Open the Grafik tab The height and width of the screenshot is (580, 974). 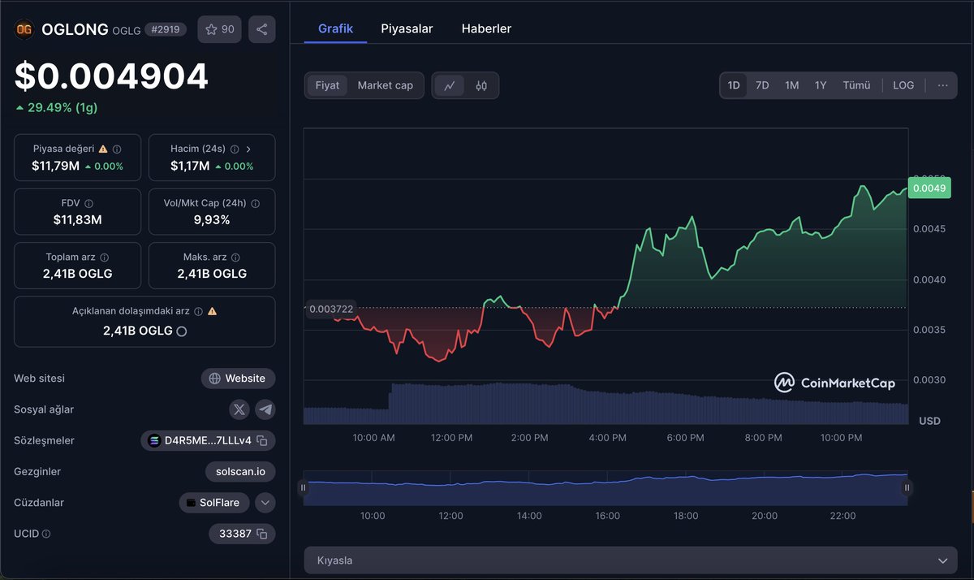point(335,28)
